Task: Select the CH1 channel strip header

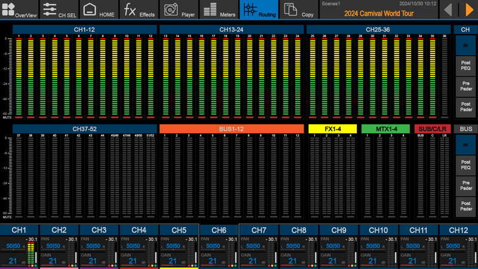Action: click(x=19, y=230)
